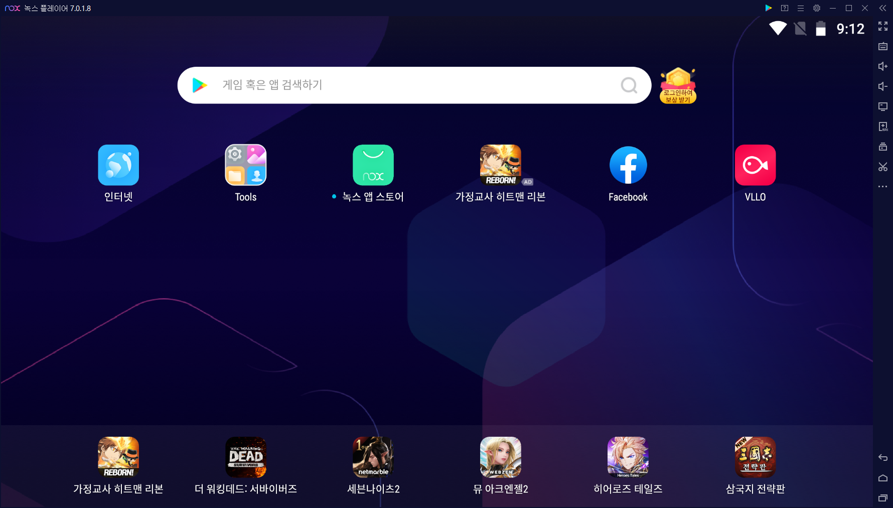Open the VLLO video editor app
Image resolution: width=893 pixels, height=508 pixels.
[756, 165]
